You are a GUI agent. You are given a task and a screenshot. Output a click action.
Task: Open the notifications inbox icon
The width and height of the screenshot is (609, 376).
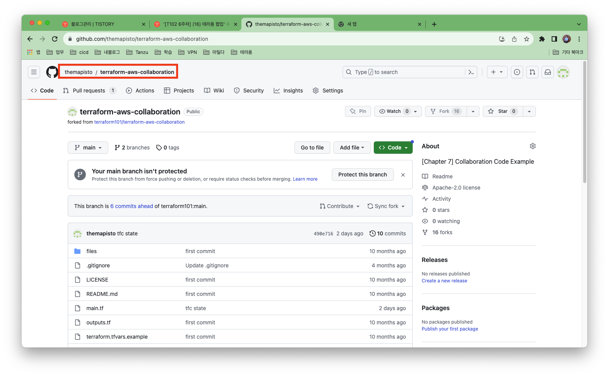tap(548, 72)
